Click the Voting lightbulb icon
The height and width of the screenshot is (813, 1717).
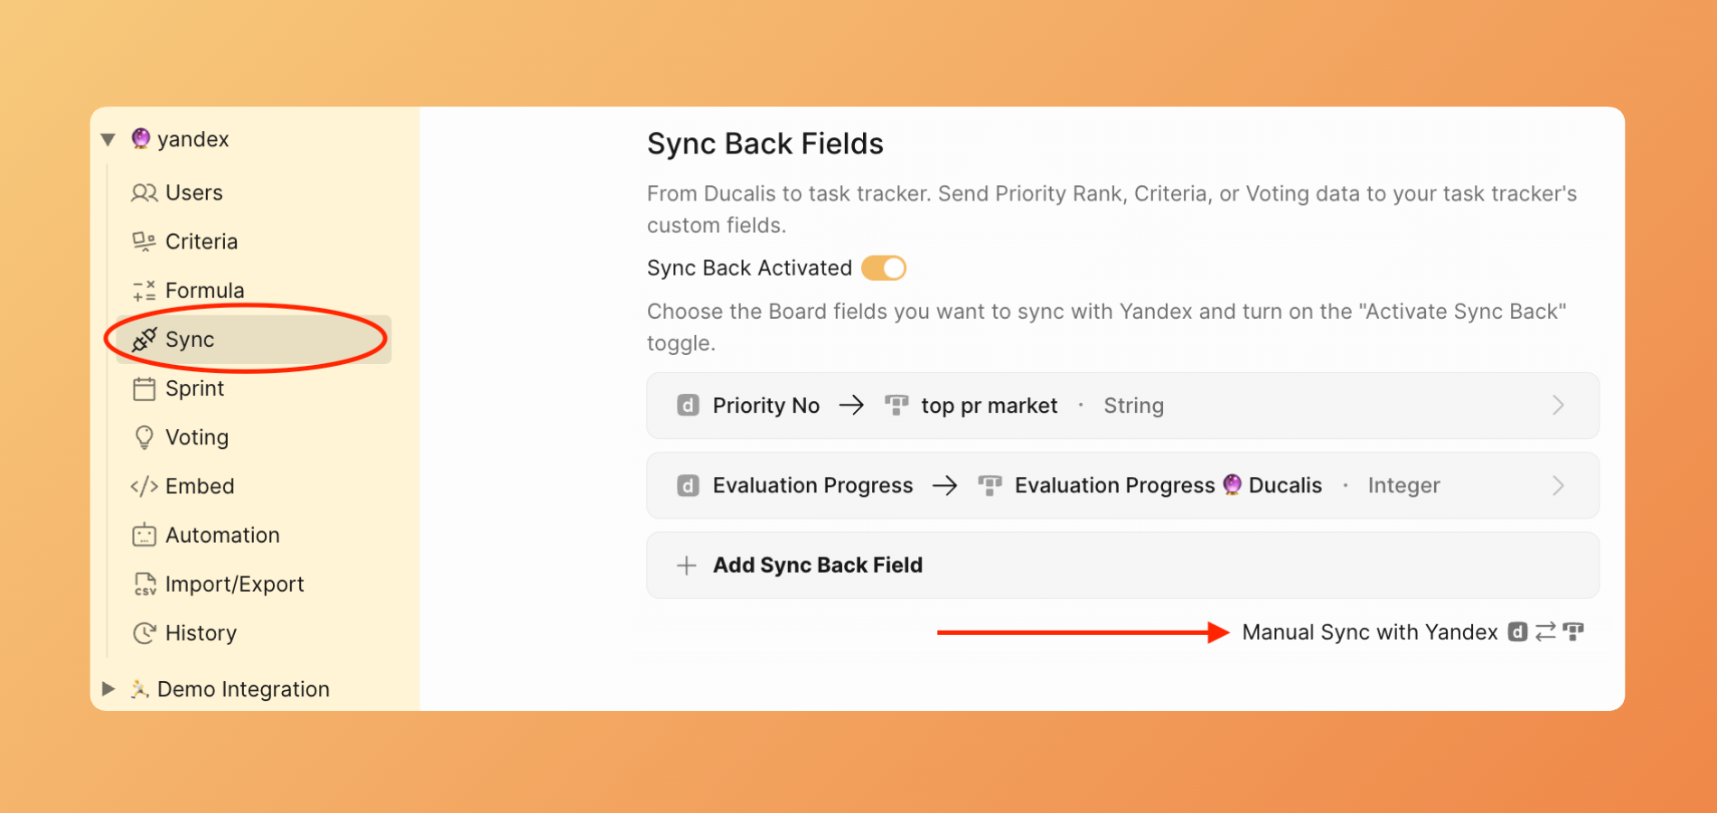coord(144,437)
